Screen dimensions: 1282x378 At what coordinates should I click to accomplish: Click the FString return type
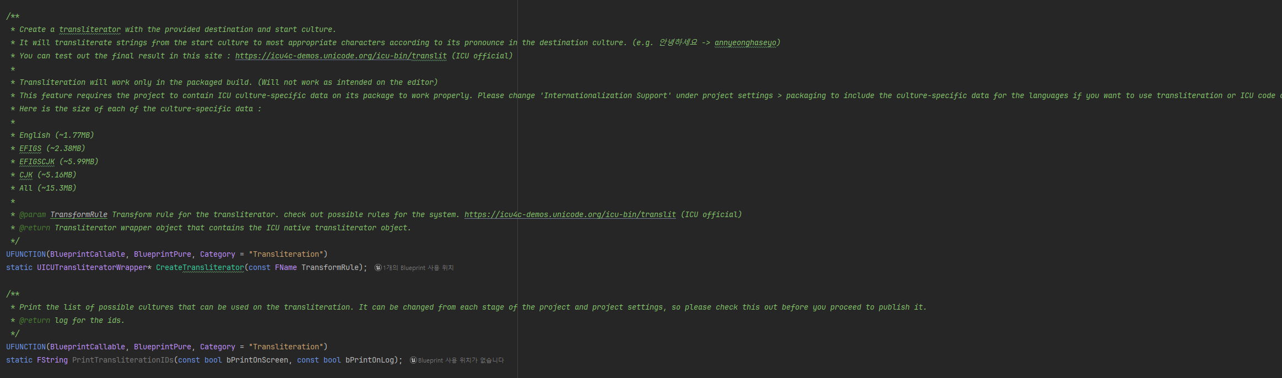pos(52,360)
